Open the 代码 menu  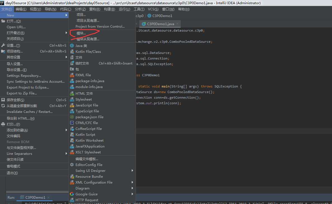pos(66,9)
